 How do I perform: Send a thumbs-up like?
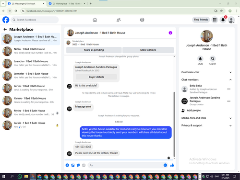(x=172, y=165)
